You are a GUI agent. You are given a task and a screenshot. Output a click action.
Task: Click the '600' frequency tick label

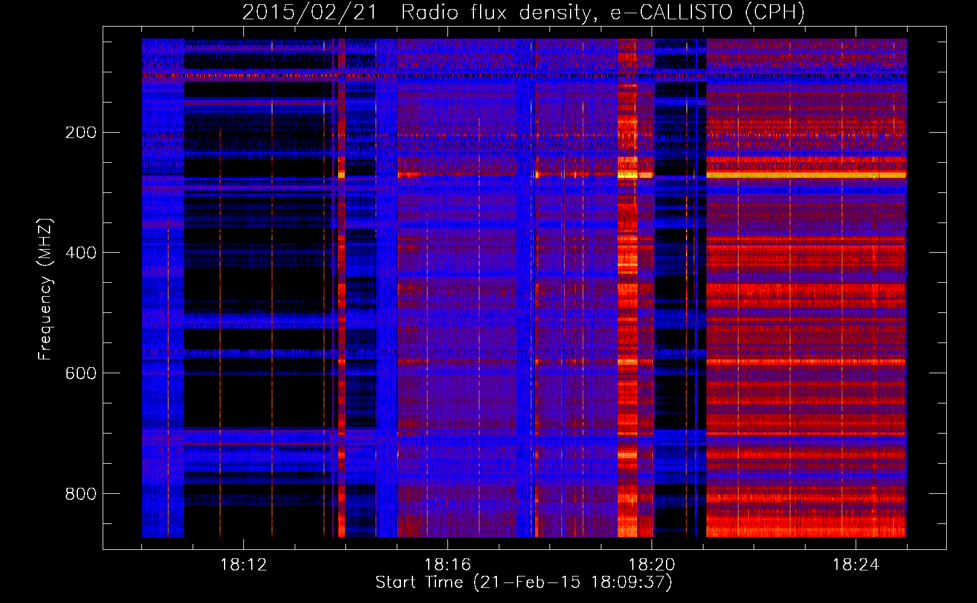pyautogui.click(x=81, y=373)
